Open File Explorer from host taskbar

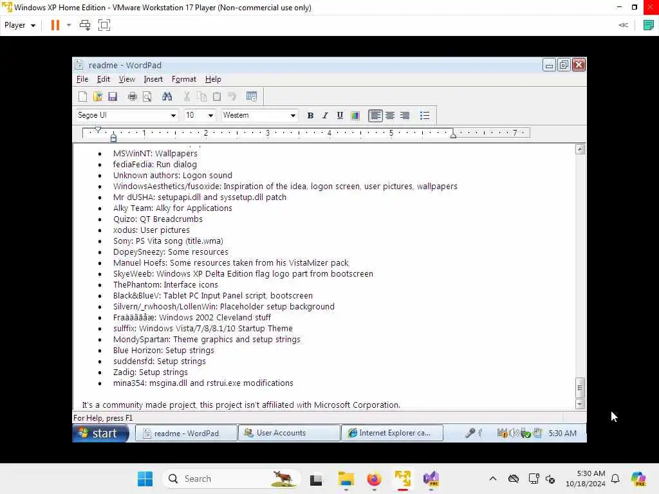(346, 479)
